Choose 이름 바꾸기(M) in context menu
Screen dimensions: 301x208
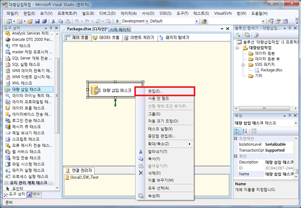click(165, 180)
